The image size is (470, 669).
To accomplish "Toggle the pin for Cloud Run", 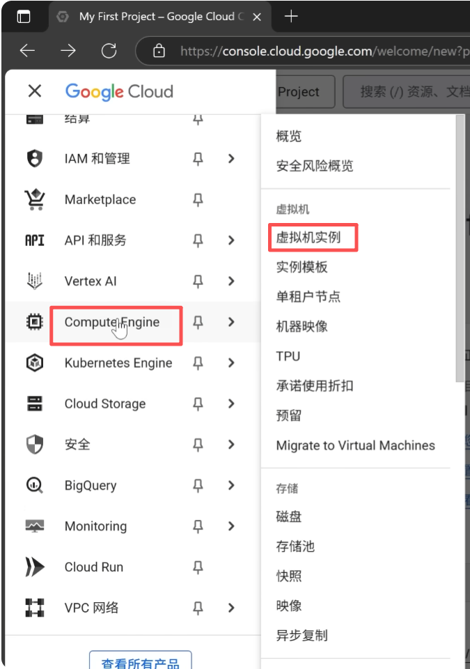I will pyautogui.click(x=198, y=567).
